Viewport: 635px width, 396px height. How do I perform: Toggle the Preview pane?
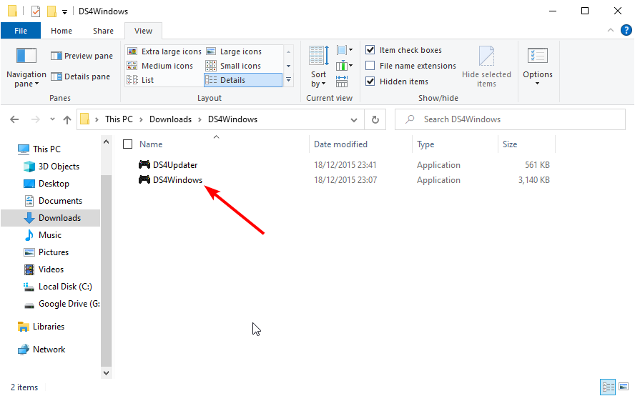pyautogui.click(x=82, y=56)
